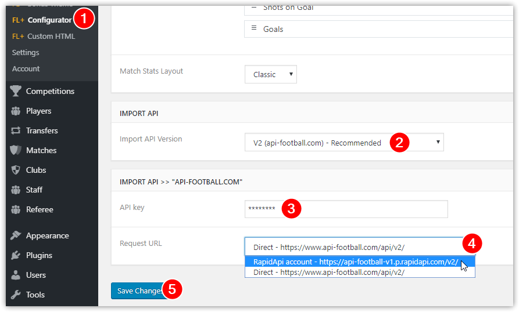The height and width of the screenshot is (312, 519).
Task: Open the Match Stats Layout Classic dropdown
Action: click(x=271, y=74)
